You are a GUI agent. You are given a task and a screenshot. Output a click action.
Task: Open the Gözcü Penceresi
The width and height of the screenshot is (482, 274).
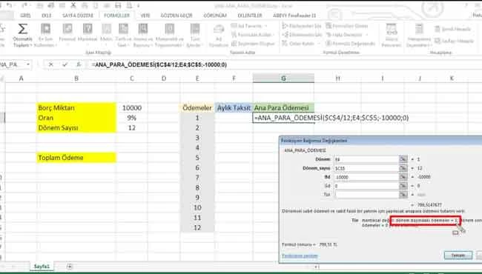coord(392,35)
